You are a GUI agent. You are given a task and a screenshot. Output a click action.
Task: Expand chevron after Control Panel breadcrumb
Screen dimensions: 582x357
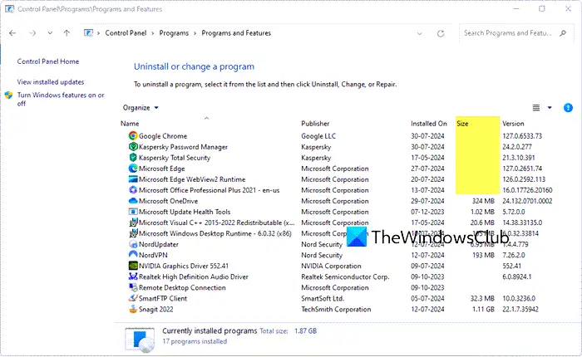tap(152, 33)
